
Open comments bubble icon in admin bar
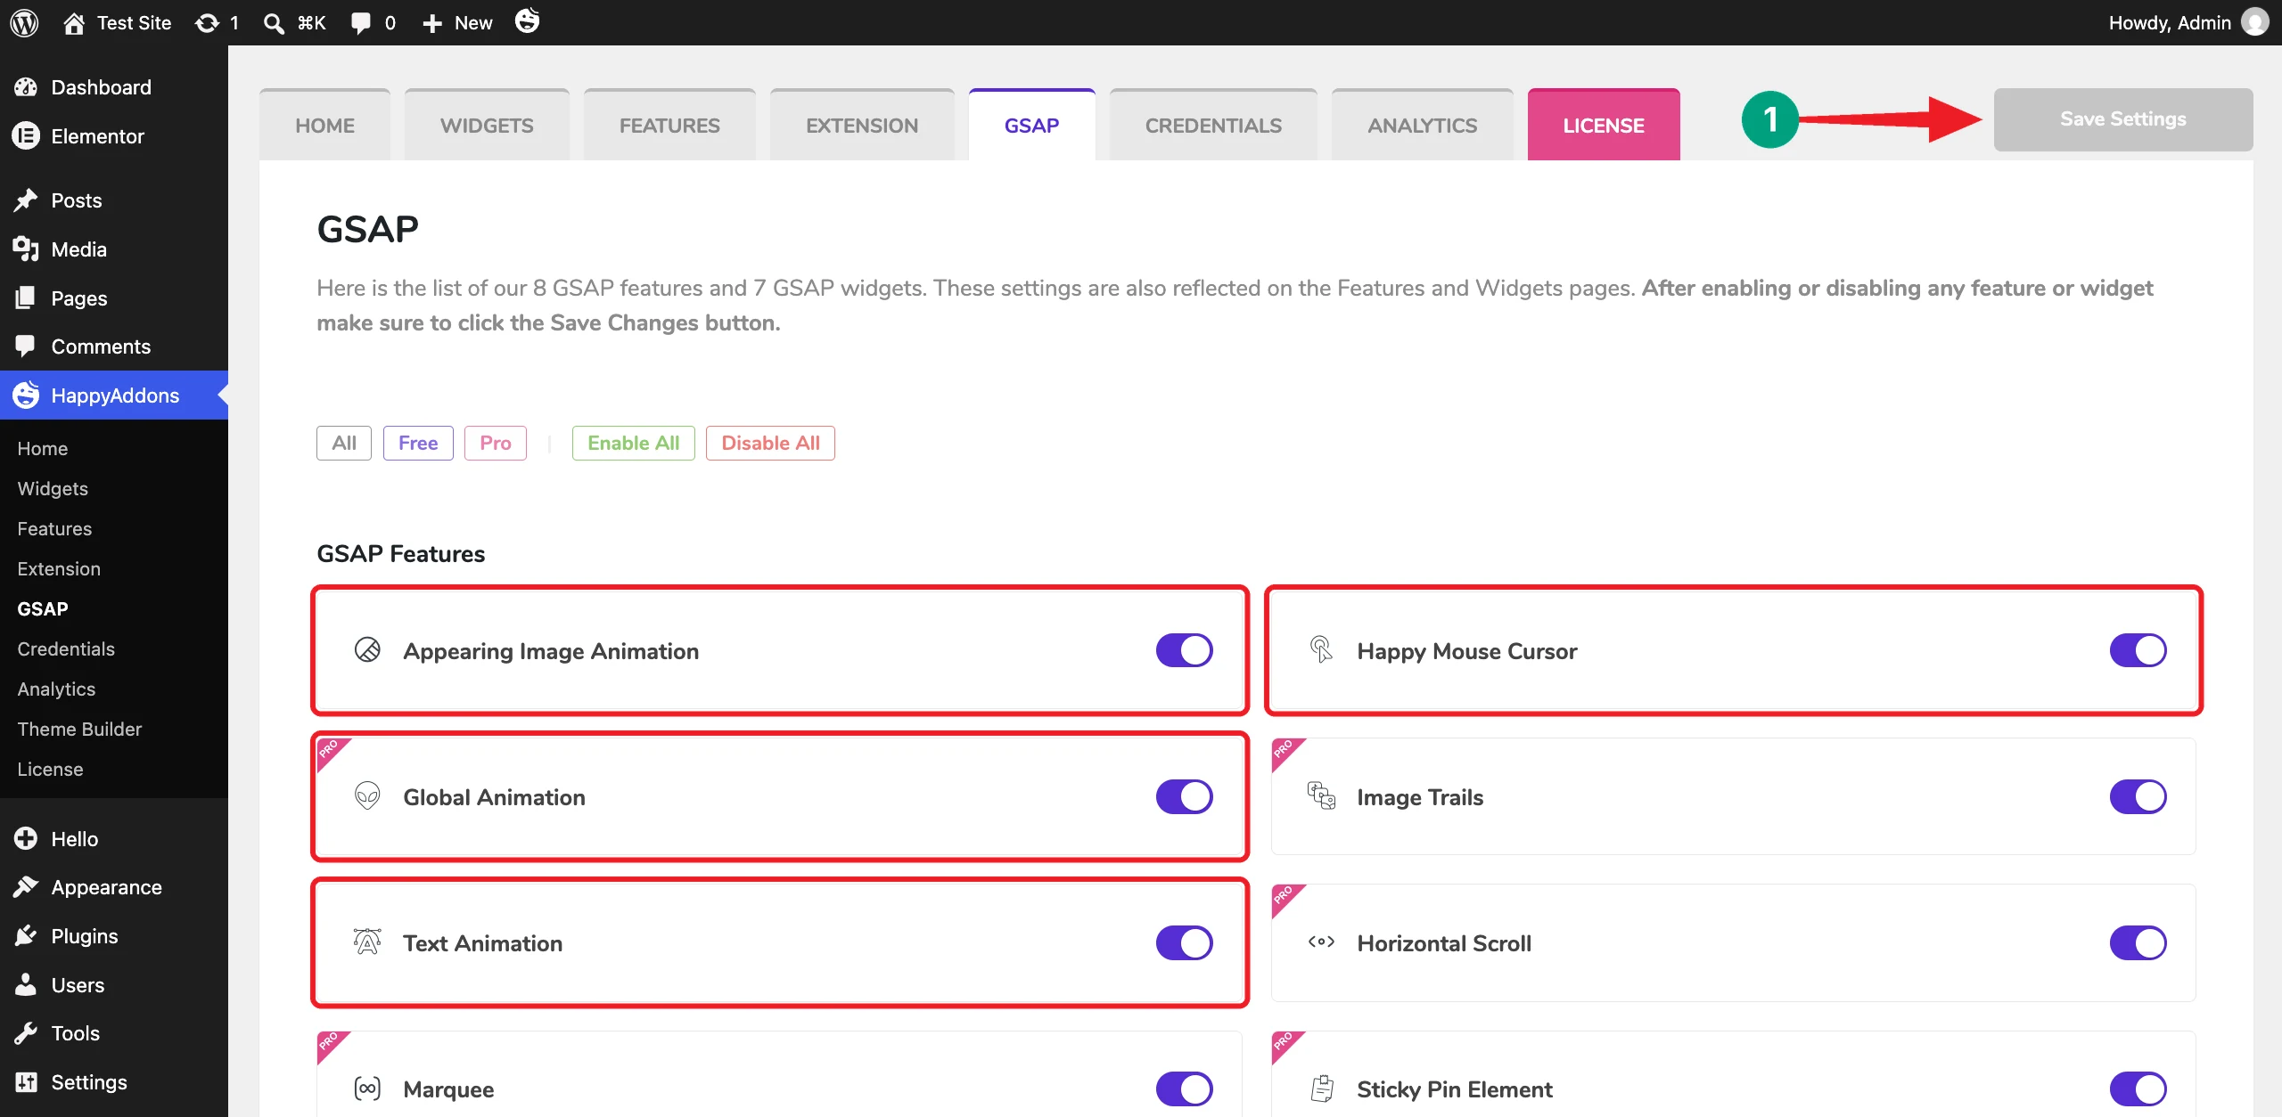[361, 23]
